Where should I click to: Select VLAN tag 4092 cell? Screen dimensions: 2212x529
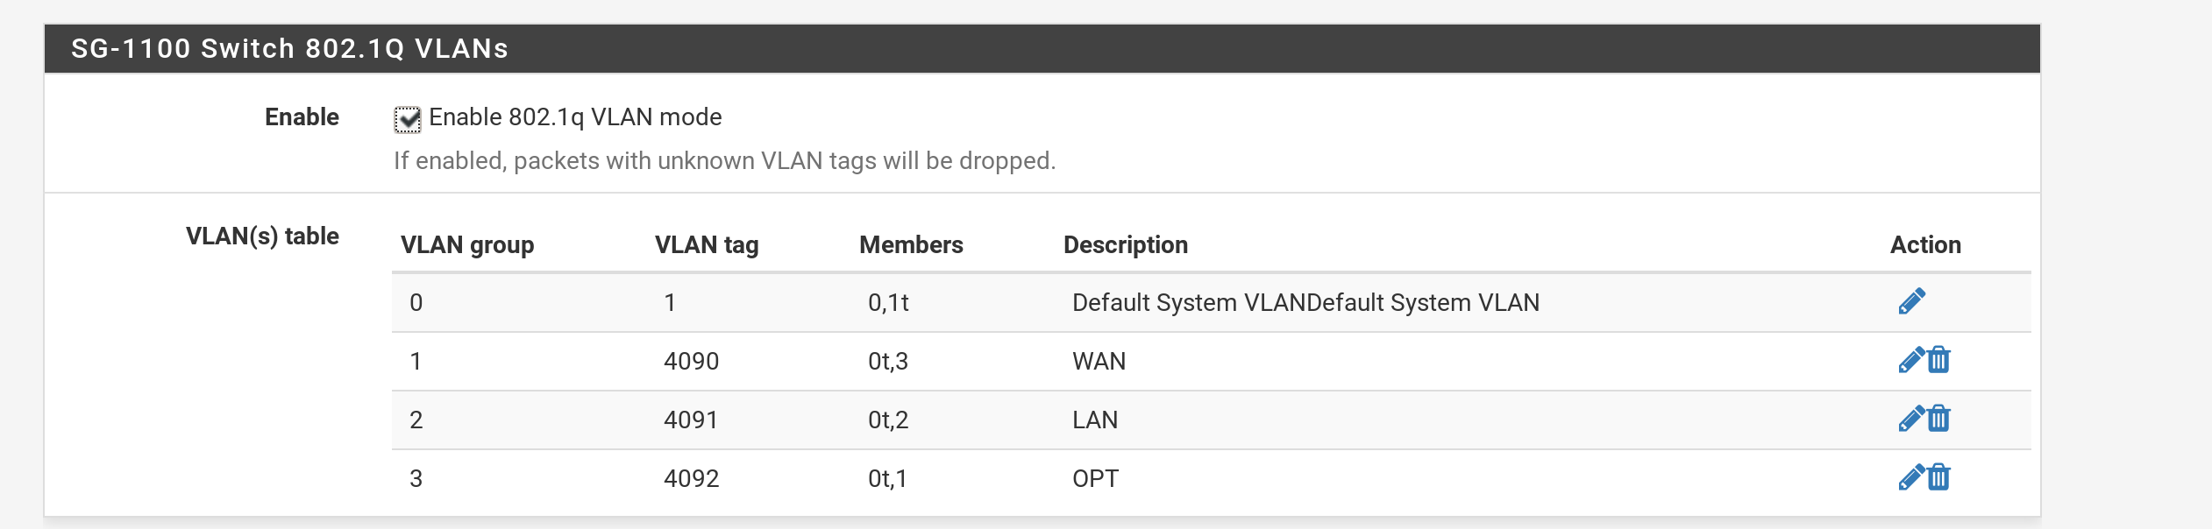pos(692,478)
